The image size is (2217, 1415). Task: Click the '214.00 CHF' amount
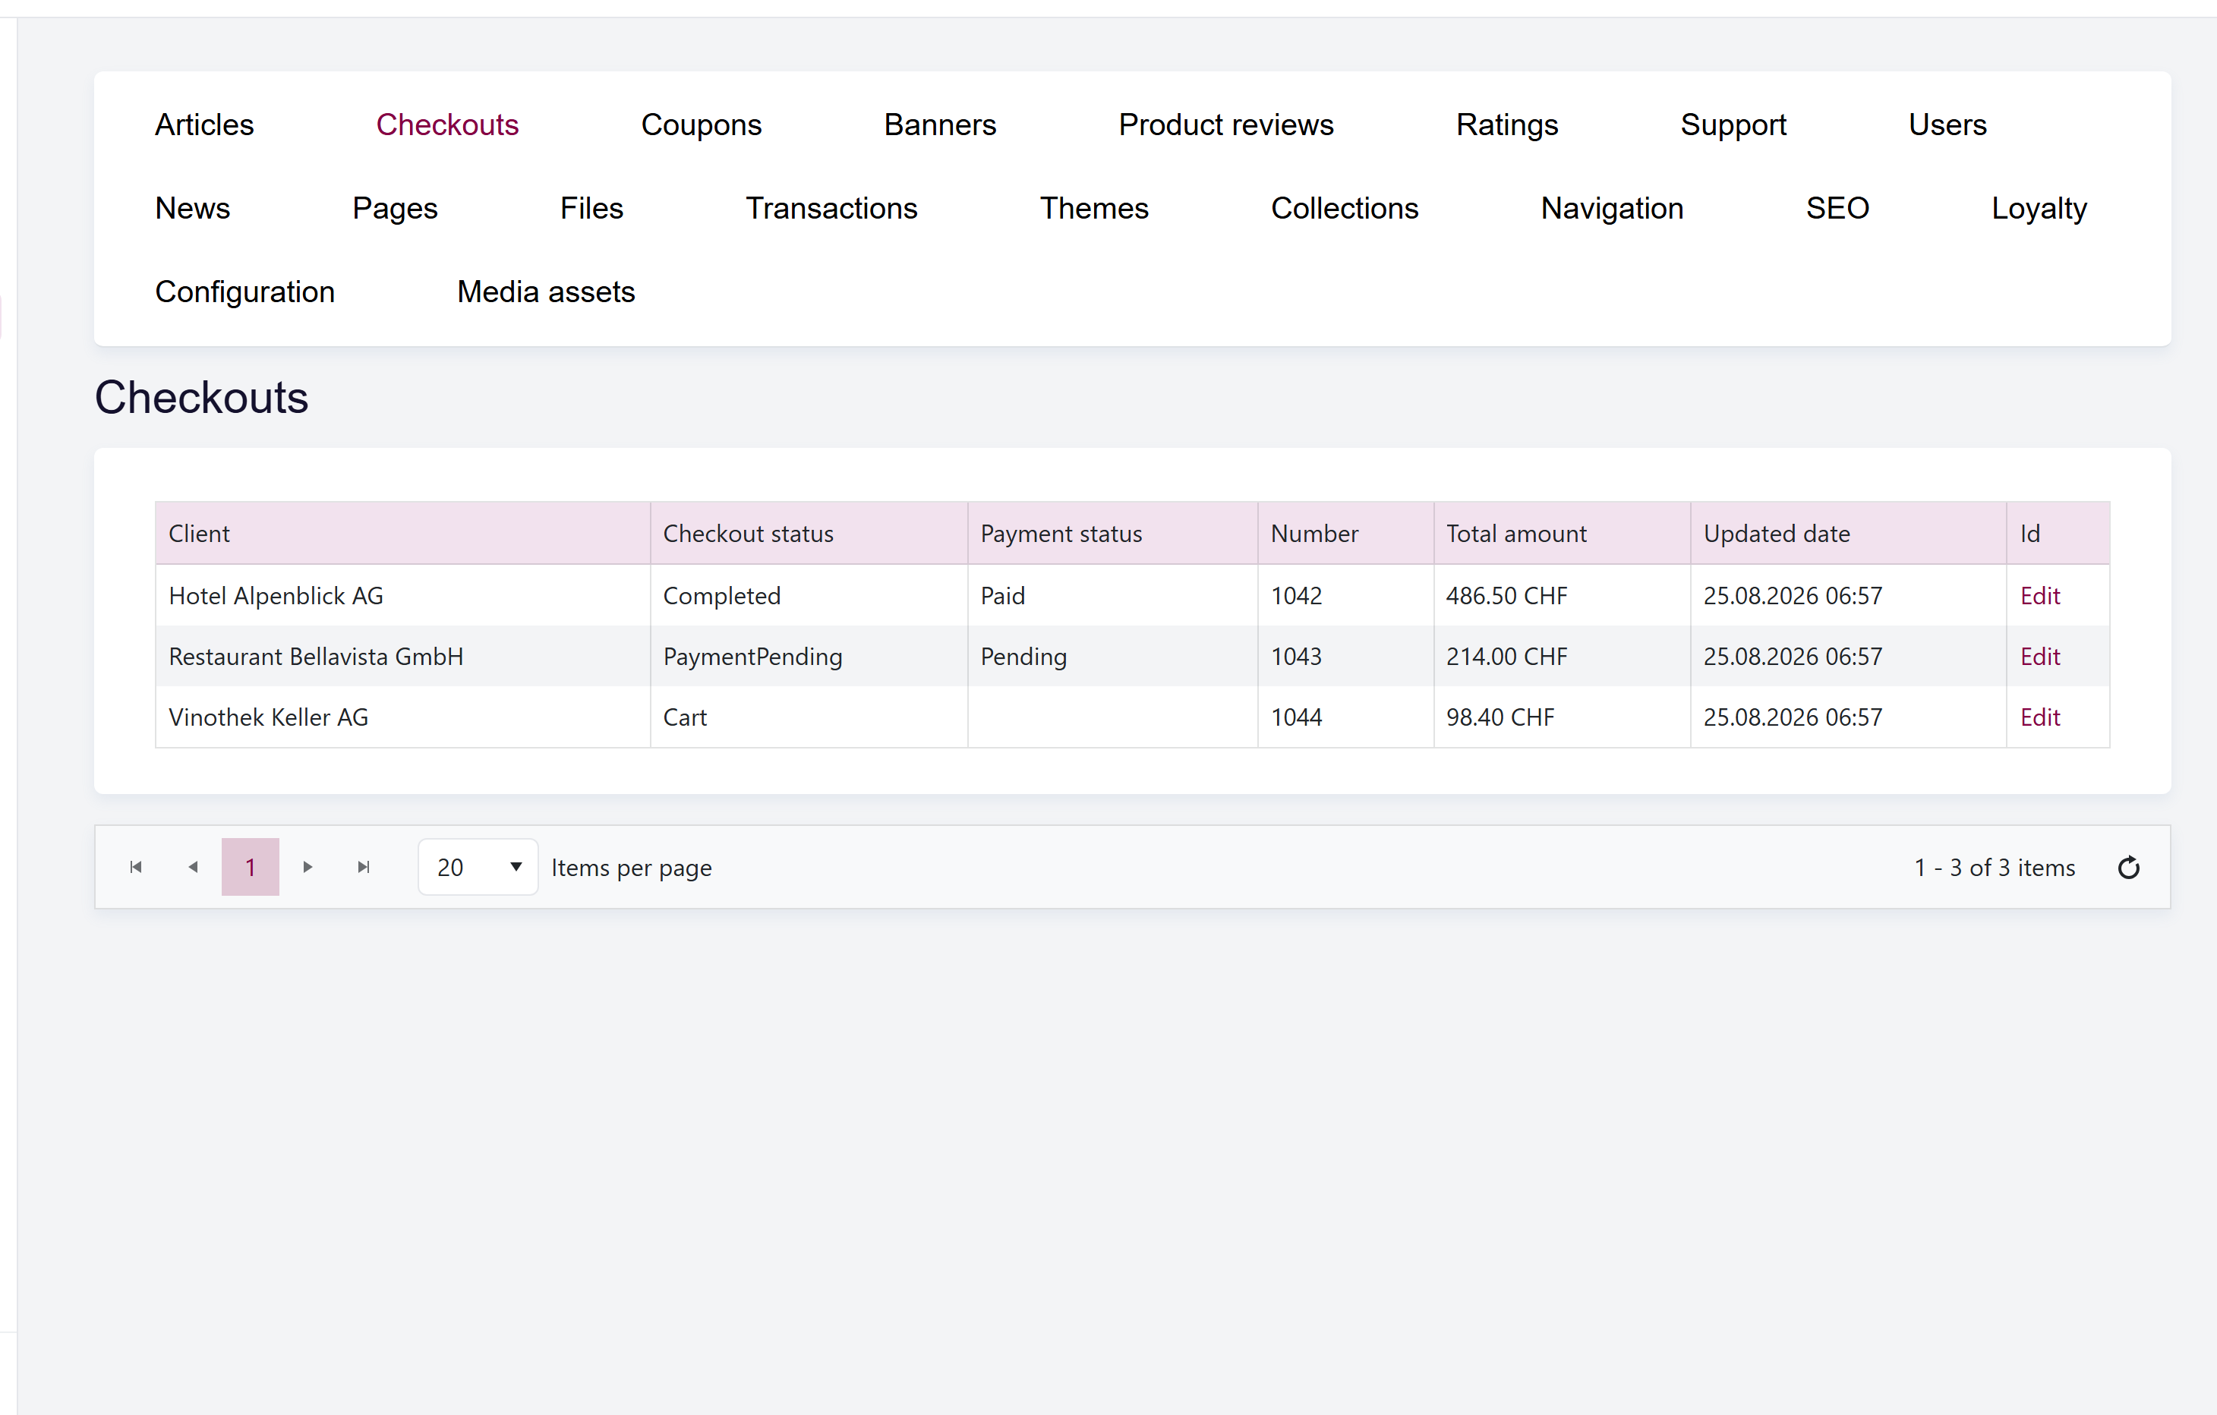coord(1562,657)
